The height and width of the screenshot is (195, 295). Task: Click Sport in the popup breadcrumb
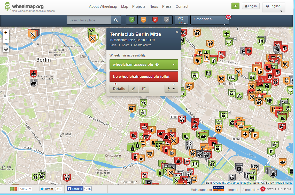(125, 45)
